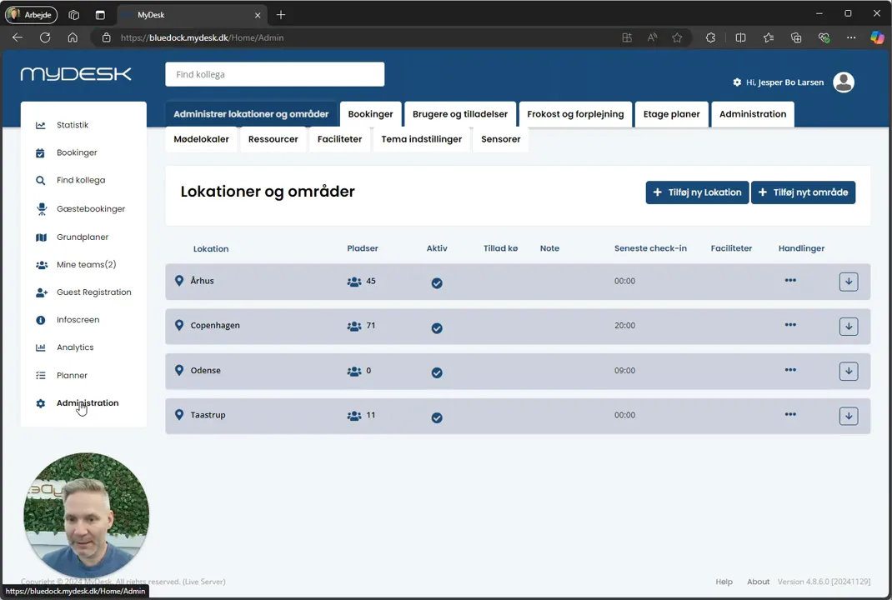The width and height of the screenshot is (892, 600).
Task: Open Administration in the sidebar
Action: click(x=88, y=403)
